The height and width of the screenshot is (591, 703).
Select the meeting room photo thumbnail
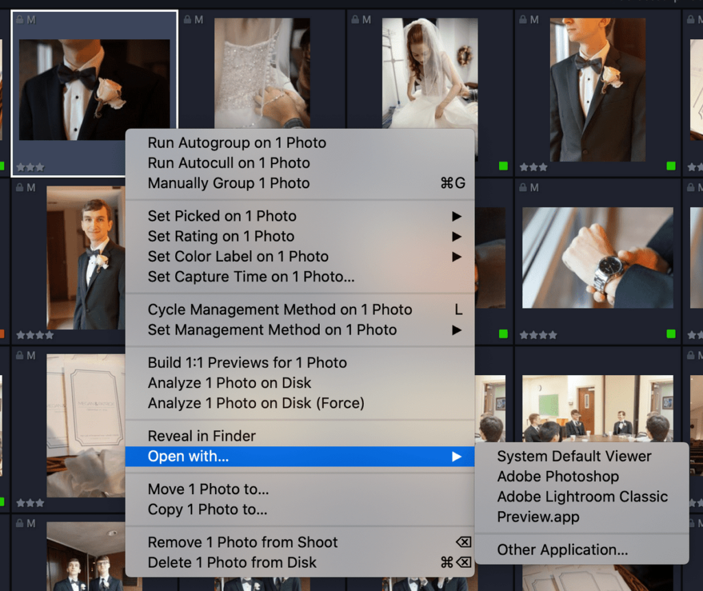coord(598,408)
